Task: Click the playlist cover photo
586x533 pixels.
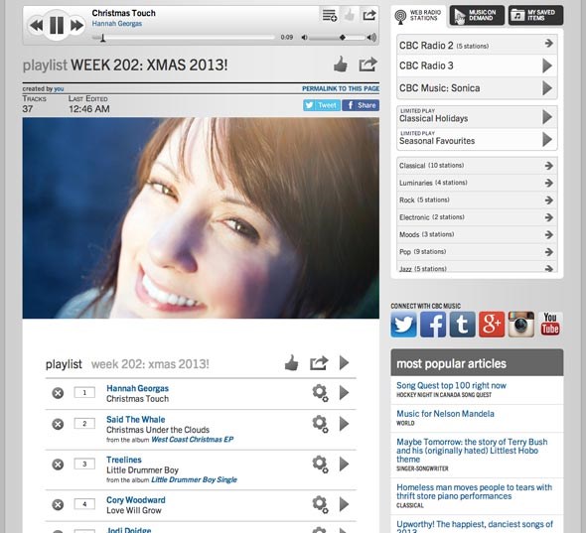Action: 201,217
